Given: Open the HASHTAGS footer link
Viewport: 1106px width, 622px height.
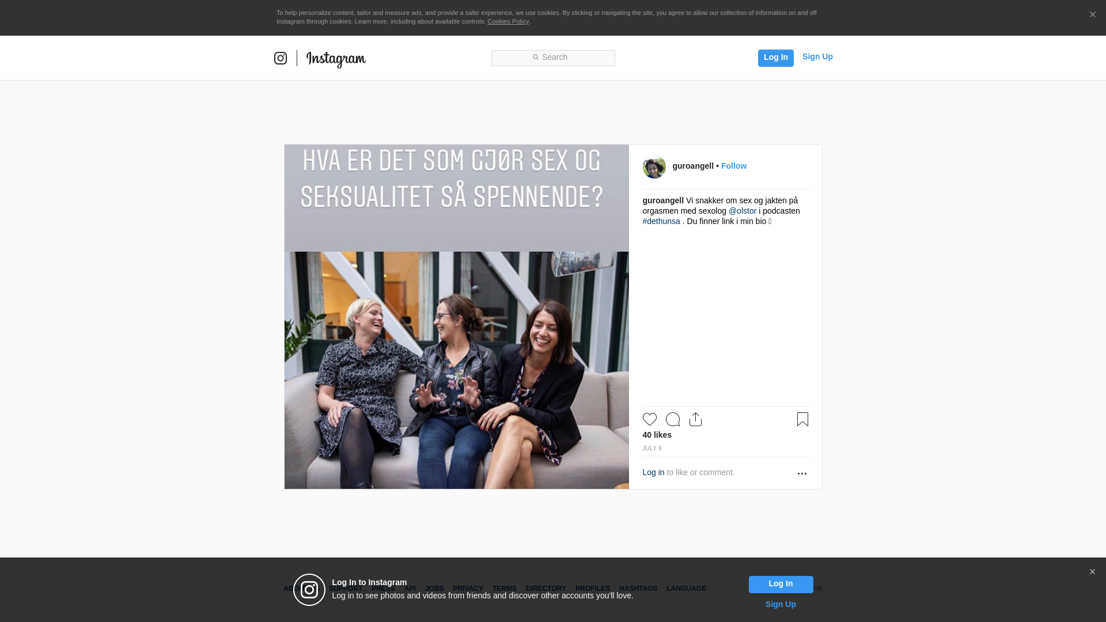Looking at the screenshot, I should pyautogui.click(x=638, y=589).
